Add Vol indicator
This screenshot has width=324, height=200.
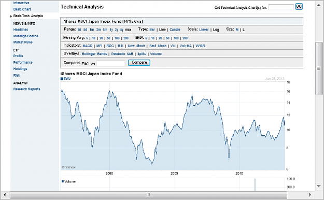[x=173, y=46]
